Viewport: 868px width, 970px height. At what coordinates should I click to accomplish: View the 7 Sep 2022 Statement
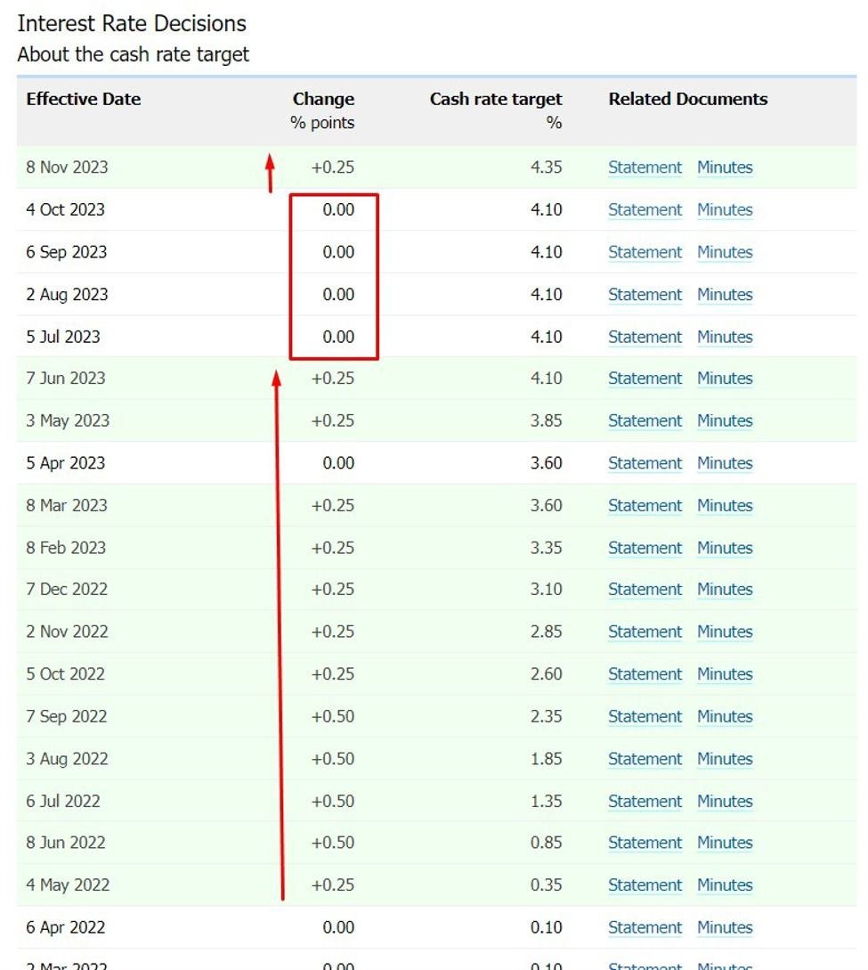pos(645,716)
